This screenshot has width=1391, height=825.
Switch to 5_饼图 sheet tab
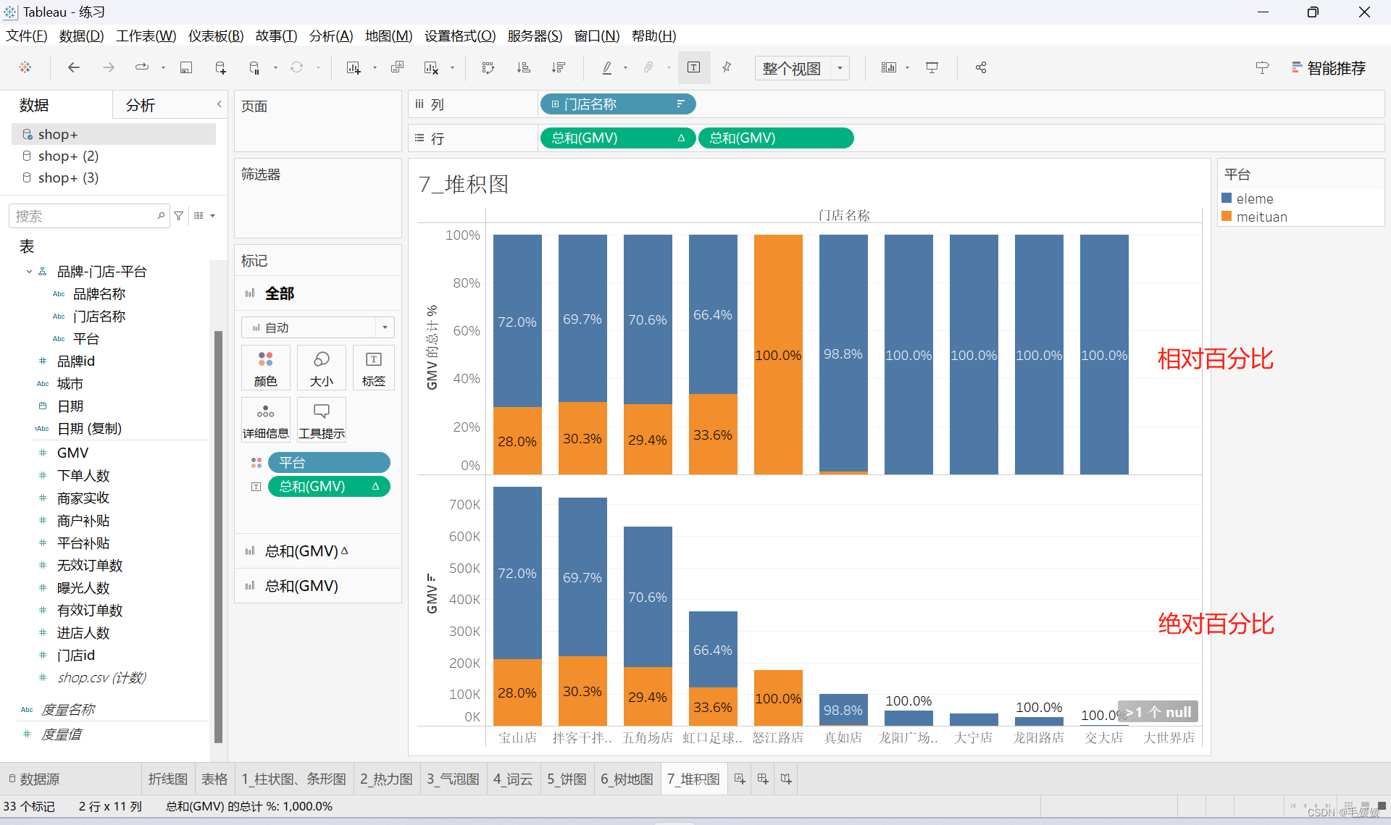567,779
